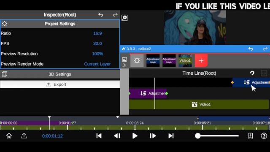Change Preview Resolution 100% value
The image size is (270, 152).
(97, 54)
